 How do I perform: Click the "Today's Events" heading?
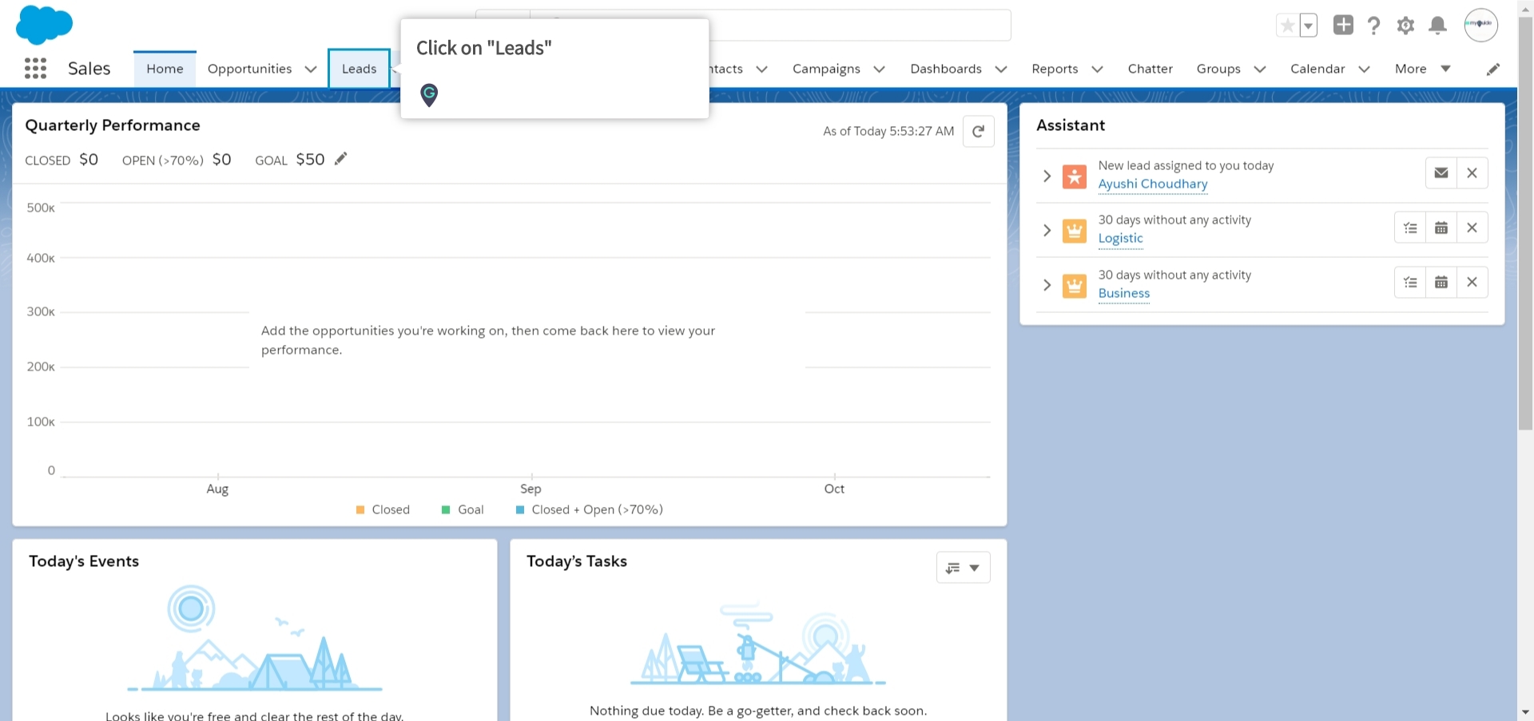pos(84,561)
